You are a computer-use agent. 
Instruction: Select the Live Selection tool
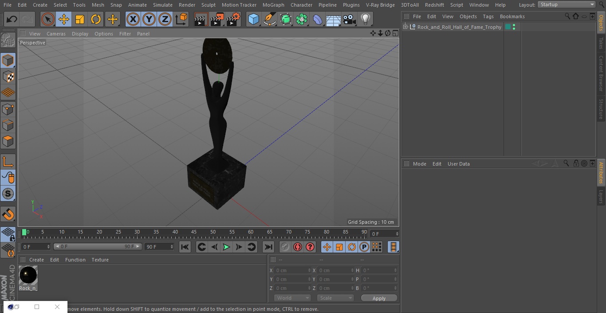48,19
